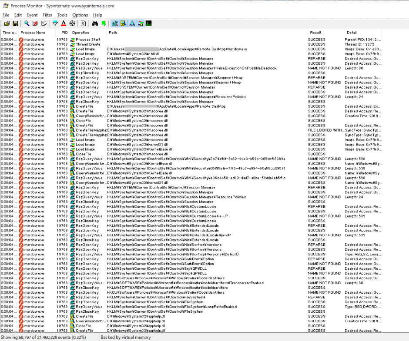This screenshot has width=409, height=341.
Task: Click the Result column header
Action: pyautogui.click(x=315, y=33)
